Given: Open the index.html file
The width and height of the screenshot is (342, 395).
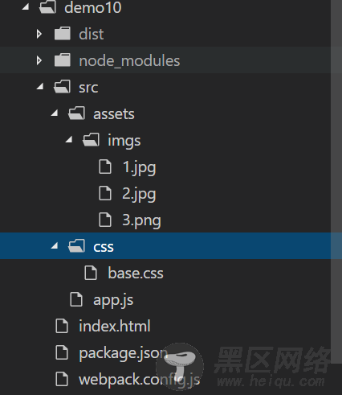Looking at the screenshot, I should pyautogui.click(x=115, y=326).
